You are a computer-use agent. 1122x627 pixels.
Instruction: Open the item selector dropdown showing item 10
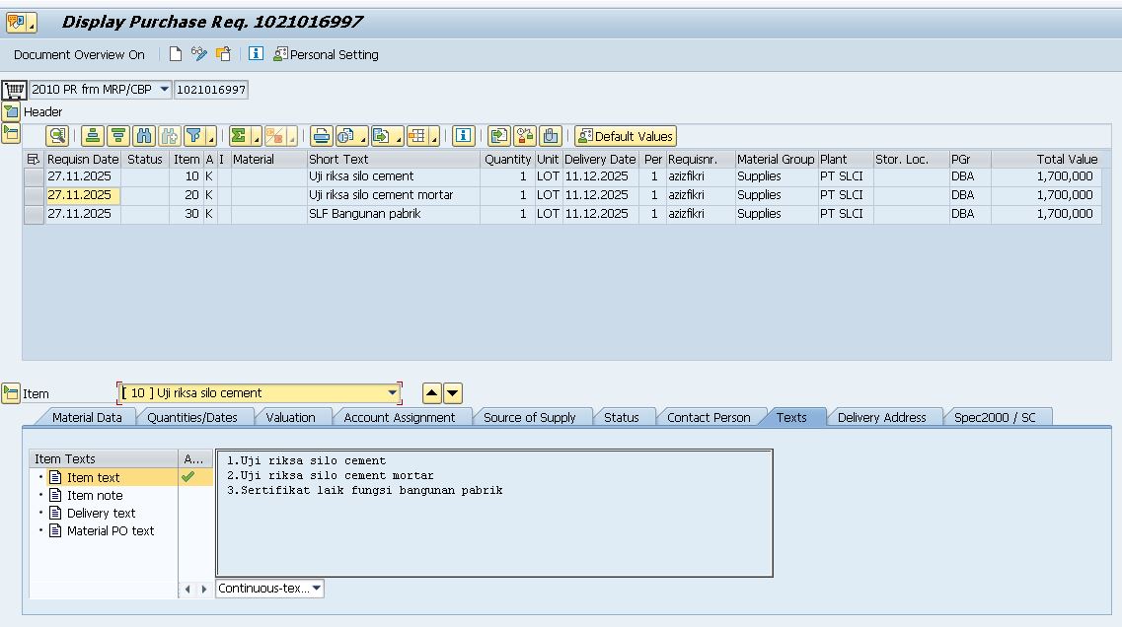click(393, 393)
